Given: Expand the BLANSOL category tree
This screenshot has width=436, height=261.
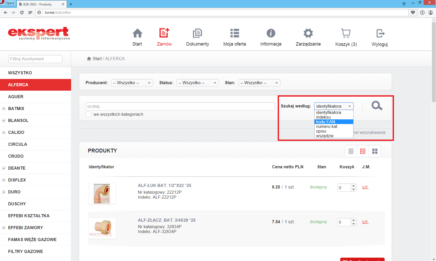Looking at the screenshot, I should [x=4, y=120].
